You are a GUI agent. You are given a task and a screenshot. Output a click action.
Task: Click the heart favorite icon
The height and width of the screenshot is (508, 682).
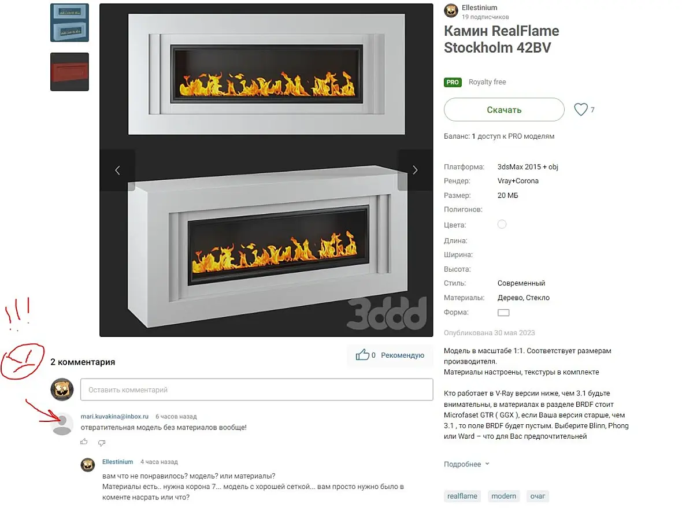pos(581,109)
